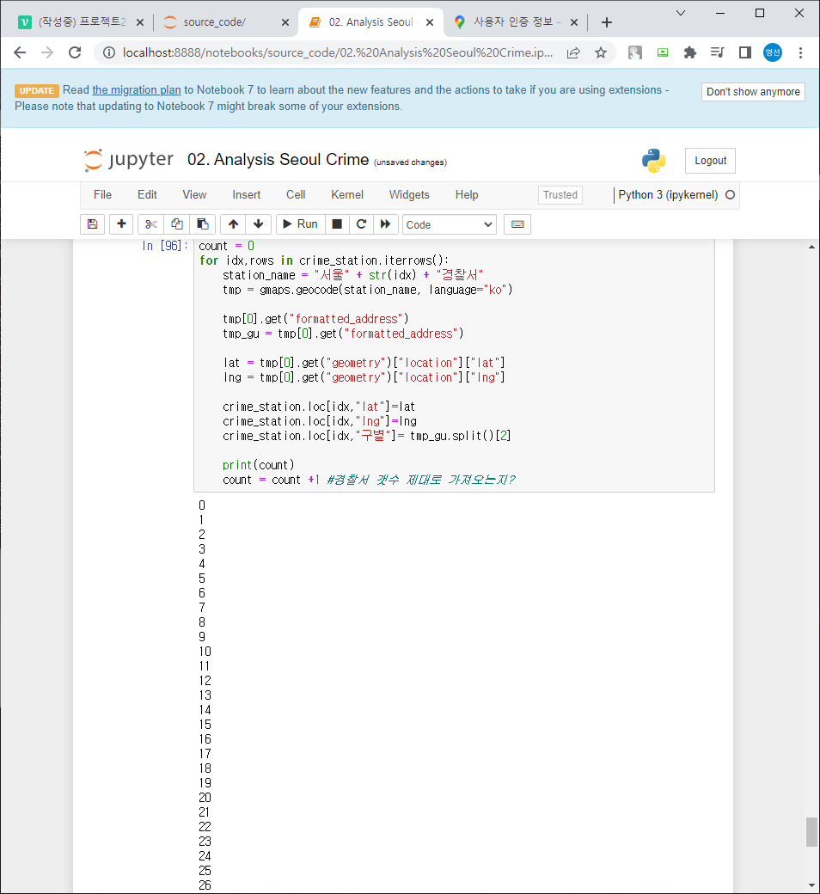Open the tab search chevron in title bar
Screen dimensions: 820x894
680,13
